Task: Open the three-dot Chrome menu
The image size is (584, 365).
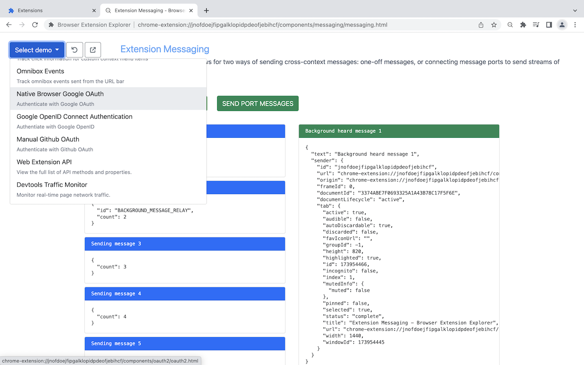Action: click(x=575, y=25)
